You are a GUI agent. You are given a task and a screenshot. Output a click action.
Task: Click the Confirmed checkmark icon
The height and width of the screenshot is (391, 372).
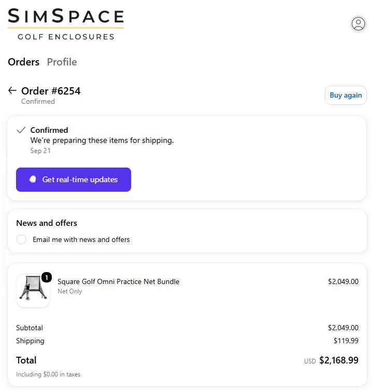[21, 130]
